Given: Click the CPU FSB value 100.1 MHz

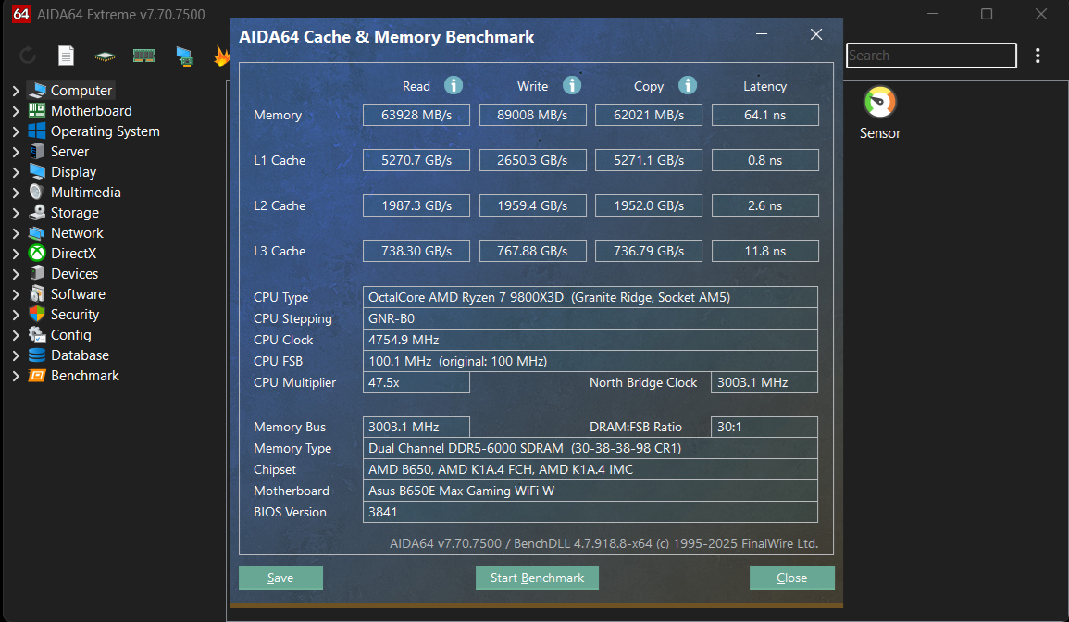Looking at the screenshot, I should coord(590,361).
